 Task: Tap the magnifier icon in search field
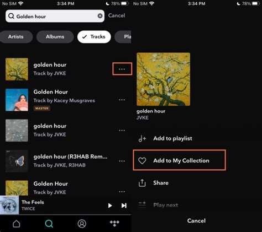click(11, 16)
